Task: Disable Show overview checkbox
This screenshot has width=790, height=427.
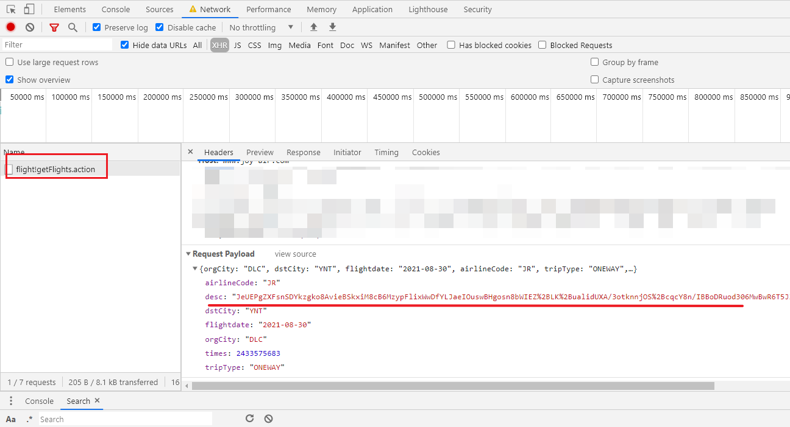Action: coord(10,80)
